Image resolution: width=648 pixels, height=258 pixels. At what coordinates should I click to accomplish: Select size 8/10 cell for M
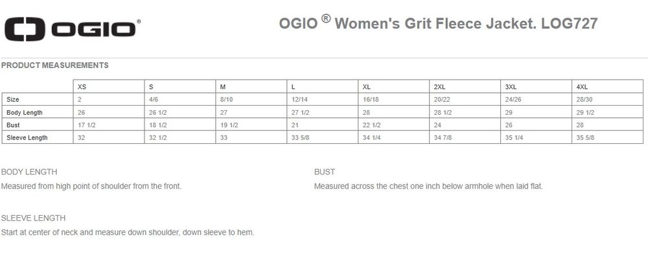(x=251, y=100)
